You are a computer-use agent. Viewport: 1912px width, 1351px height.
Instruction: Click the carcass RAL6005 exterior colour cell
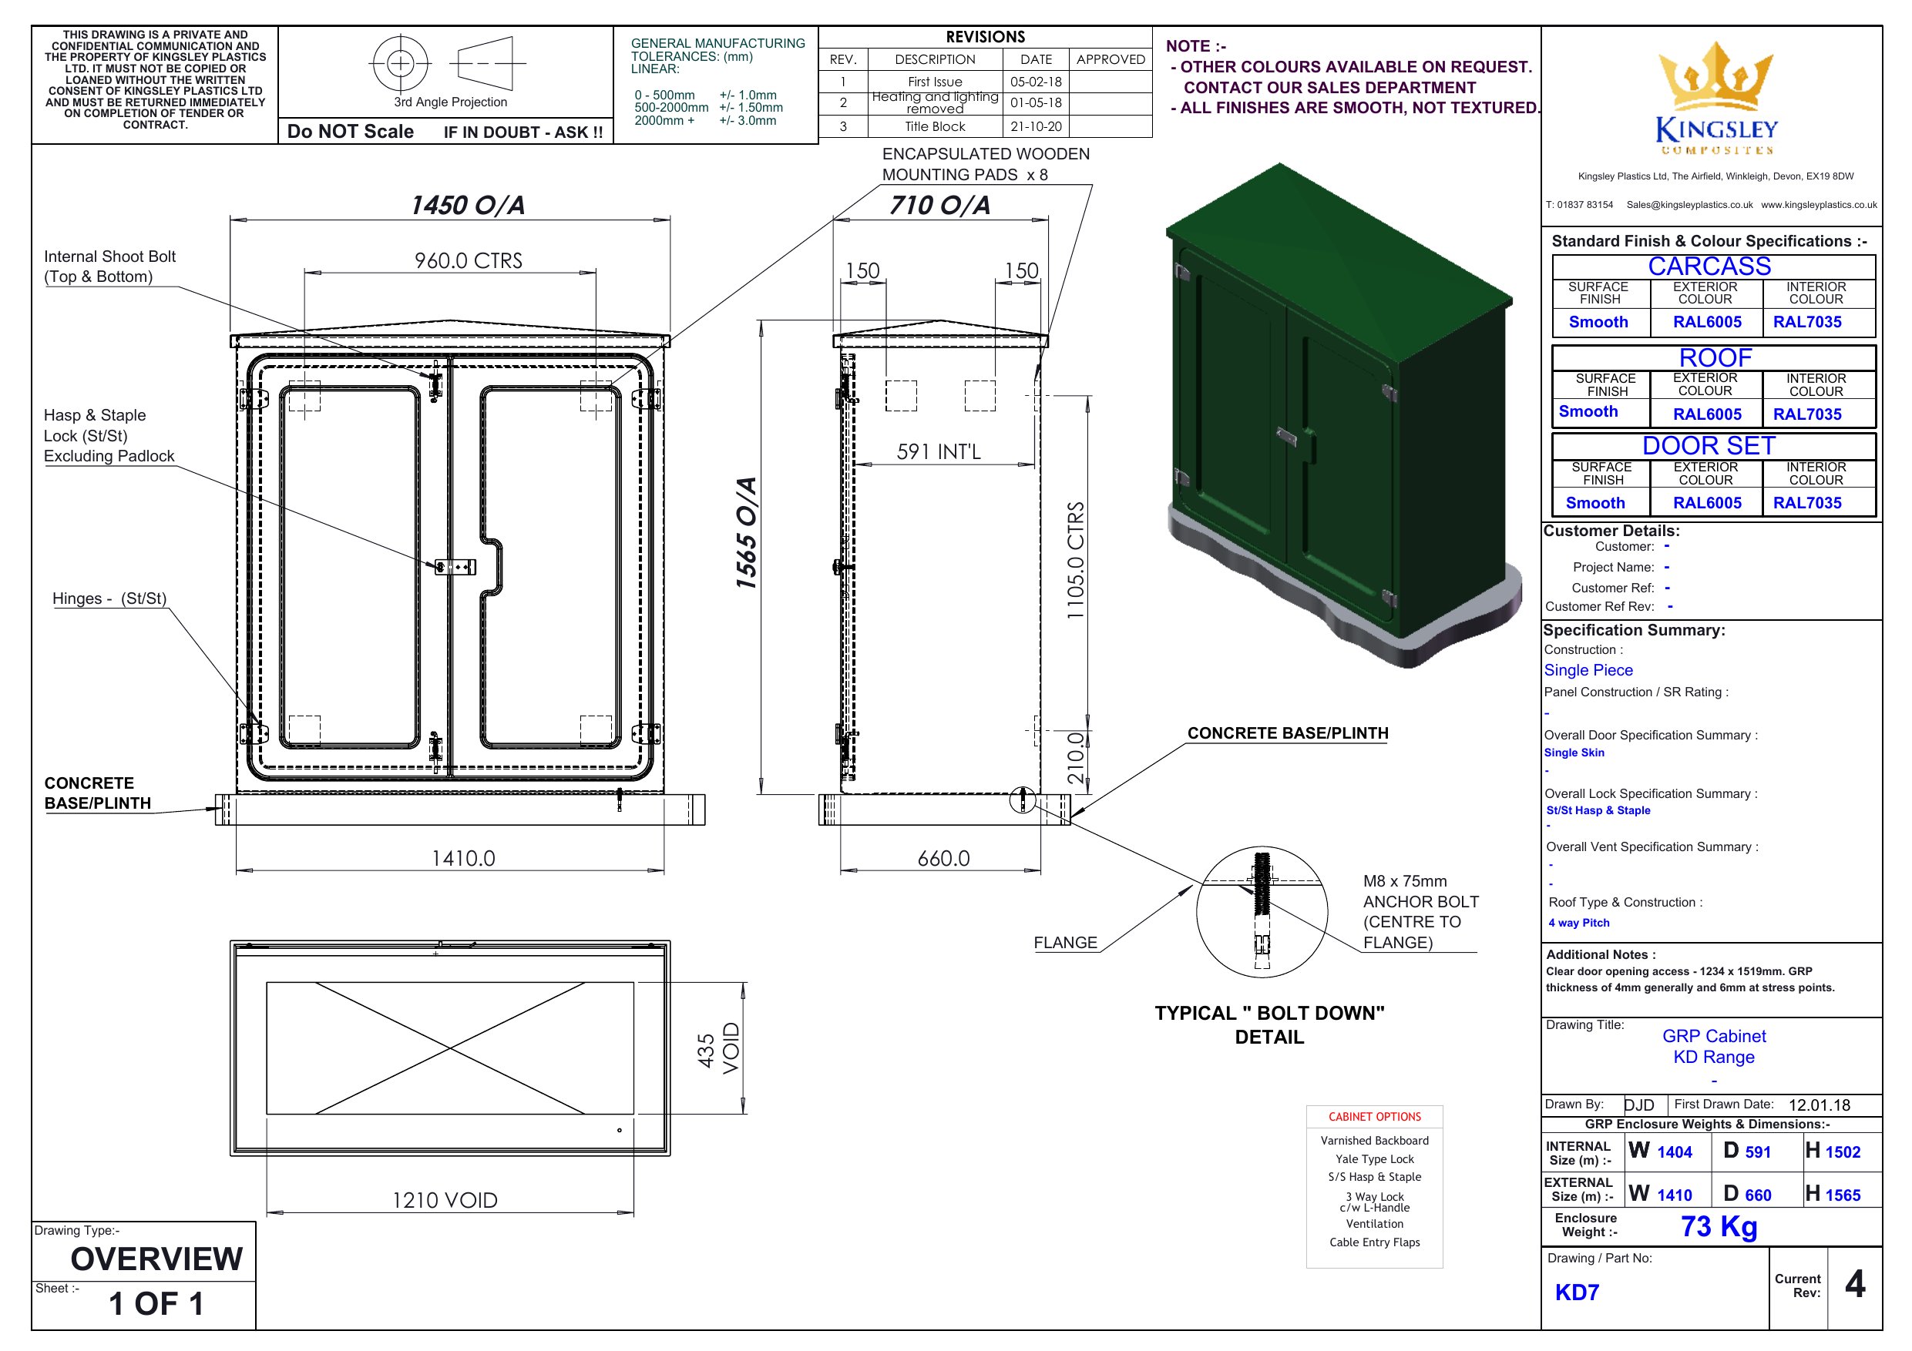click(1706, 322)
